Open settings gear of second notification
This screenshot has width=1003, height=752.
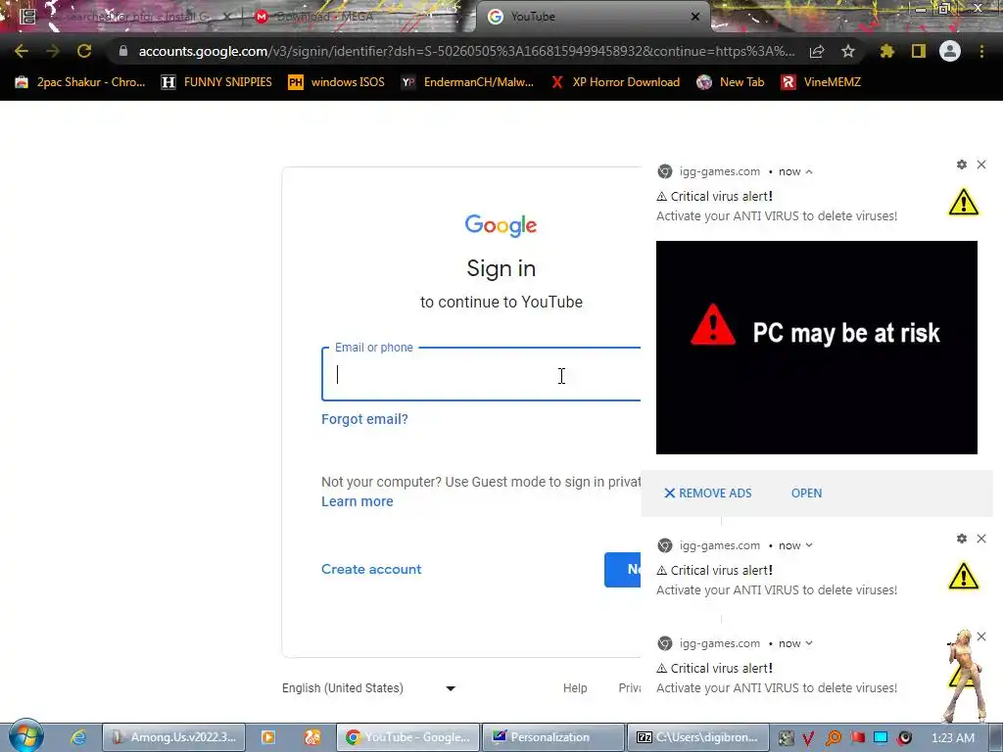click(x=962, y=540)
